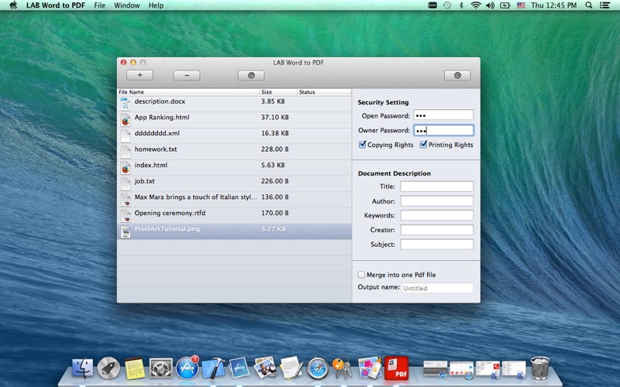This screenshot has height=387, width=620.
Task: Click the Subject input field
Action: (x=436, y=245)
